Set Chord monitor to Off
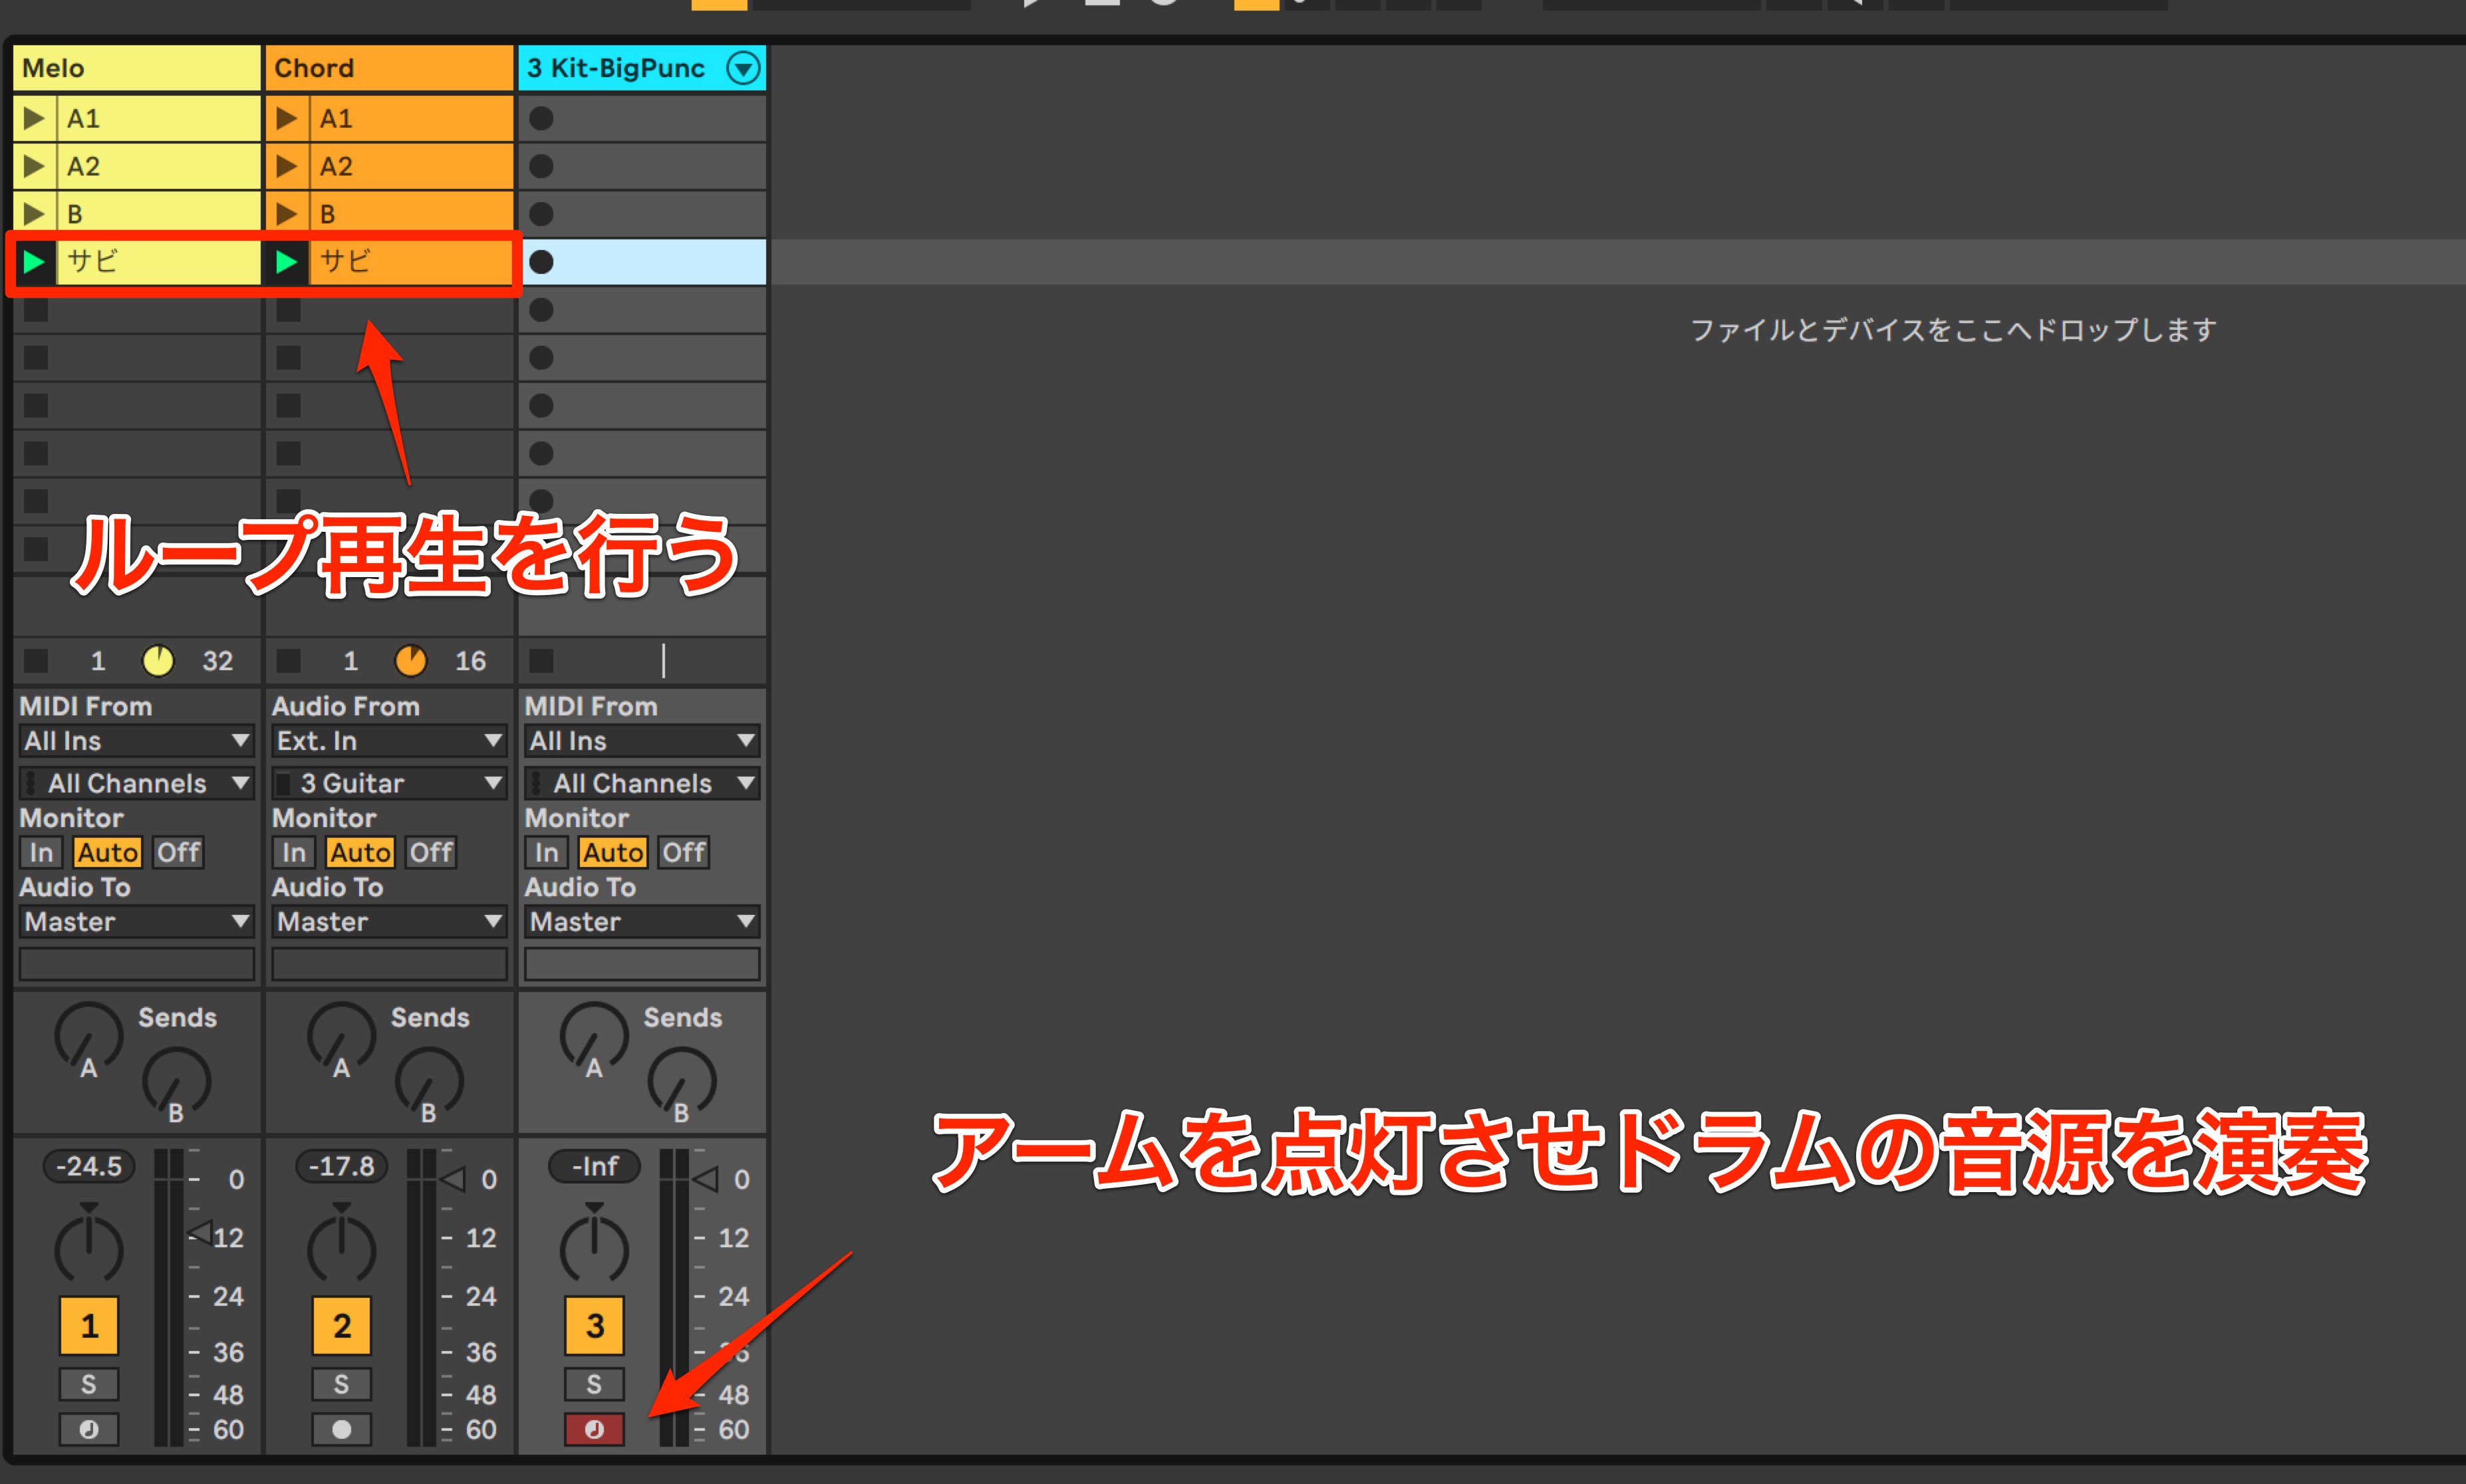This screenshot has height=1484, width=2466. click(431, 853)
